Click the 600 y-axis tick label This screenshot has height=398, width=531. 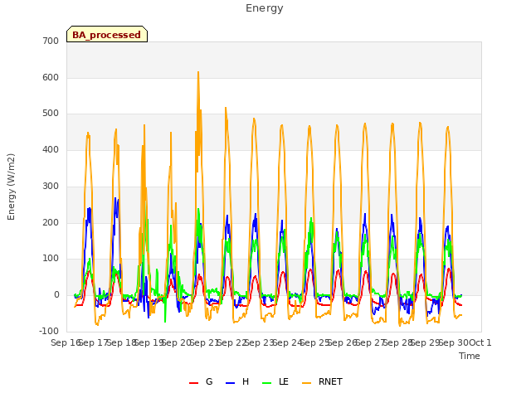coord(51,77)
